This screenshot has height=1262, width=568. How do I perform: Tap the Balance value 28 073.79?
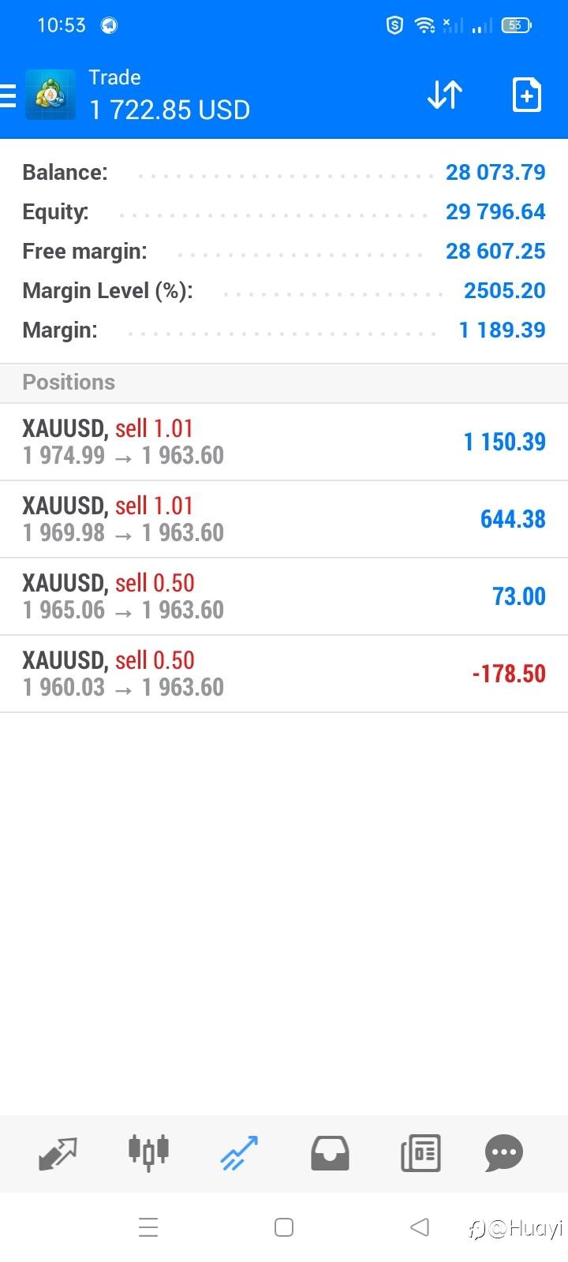[x=495, y=172]
